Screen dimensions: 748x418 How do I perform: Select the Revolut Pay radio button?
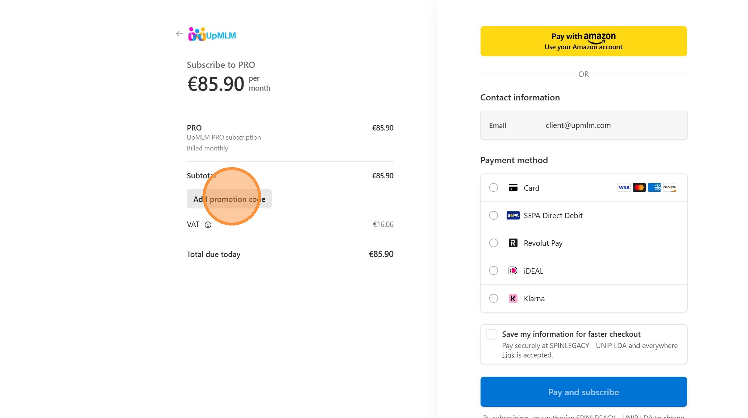[494, 243]
